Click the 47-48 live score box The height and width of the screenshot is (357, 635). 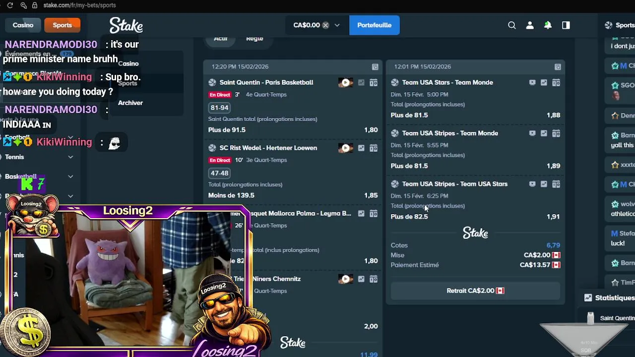click(219, 173)
